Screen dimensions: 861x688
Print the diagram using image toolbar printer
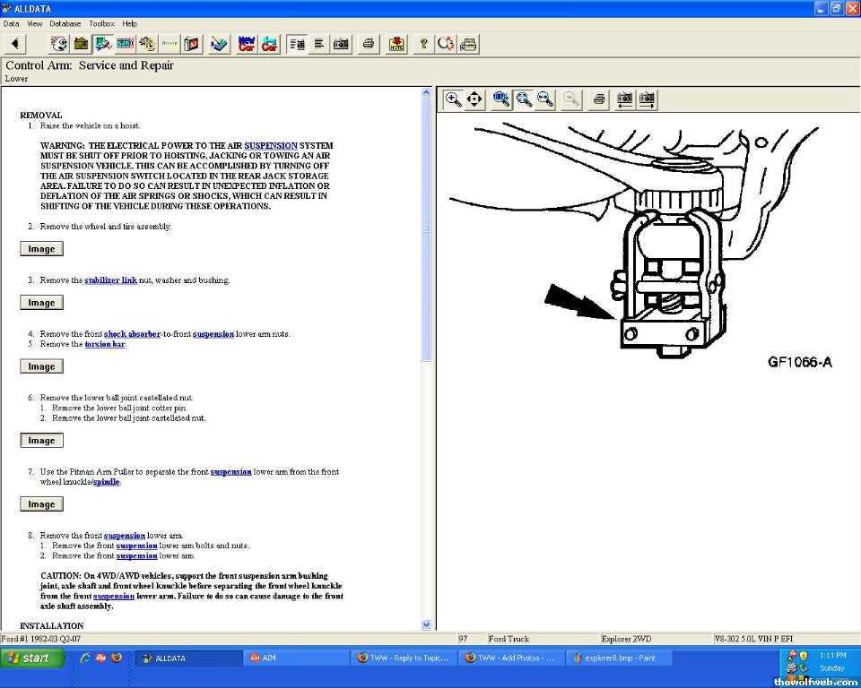tap(600, 99)
